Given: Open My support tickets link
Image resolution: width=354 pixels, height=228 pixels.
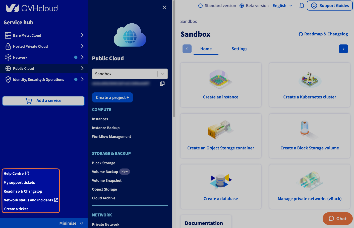Looking at the screenshot, I should pos(19,183).
